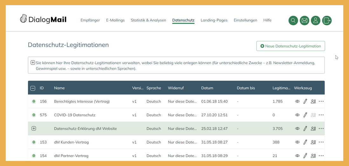
Task: Click Neue Datenschutz-Legitimation button
Action: click(x=291, y=46)
